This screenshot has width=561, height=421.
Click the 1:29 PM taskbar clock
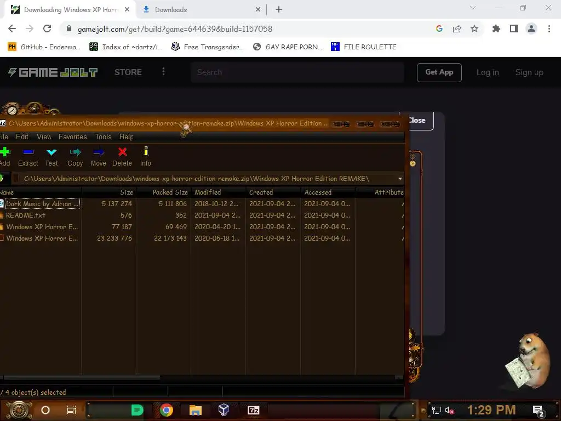point(491,410)
